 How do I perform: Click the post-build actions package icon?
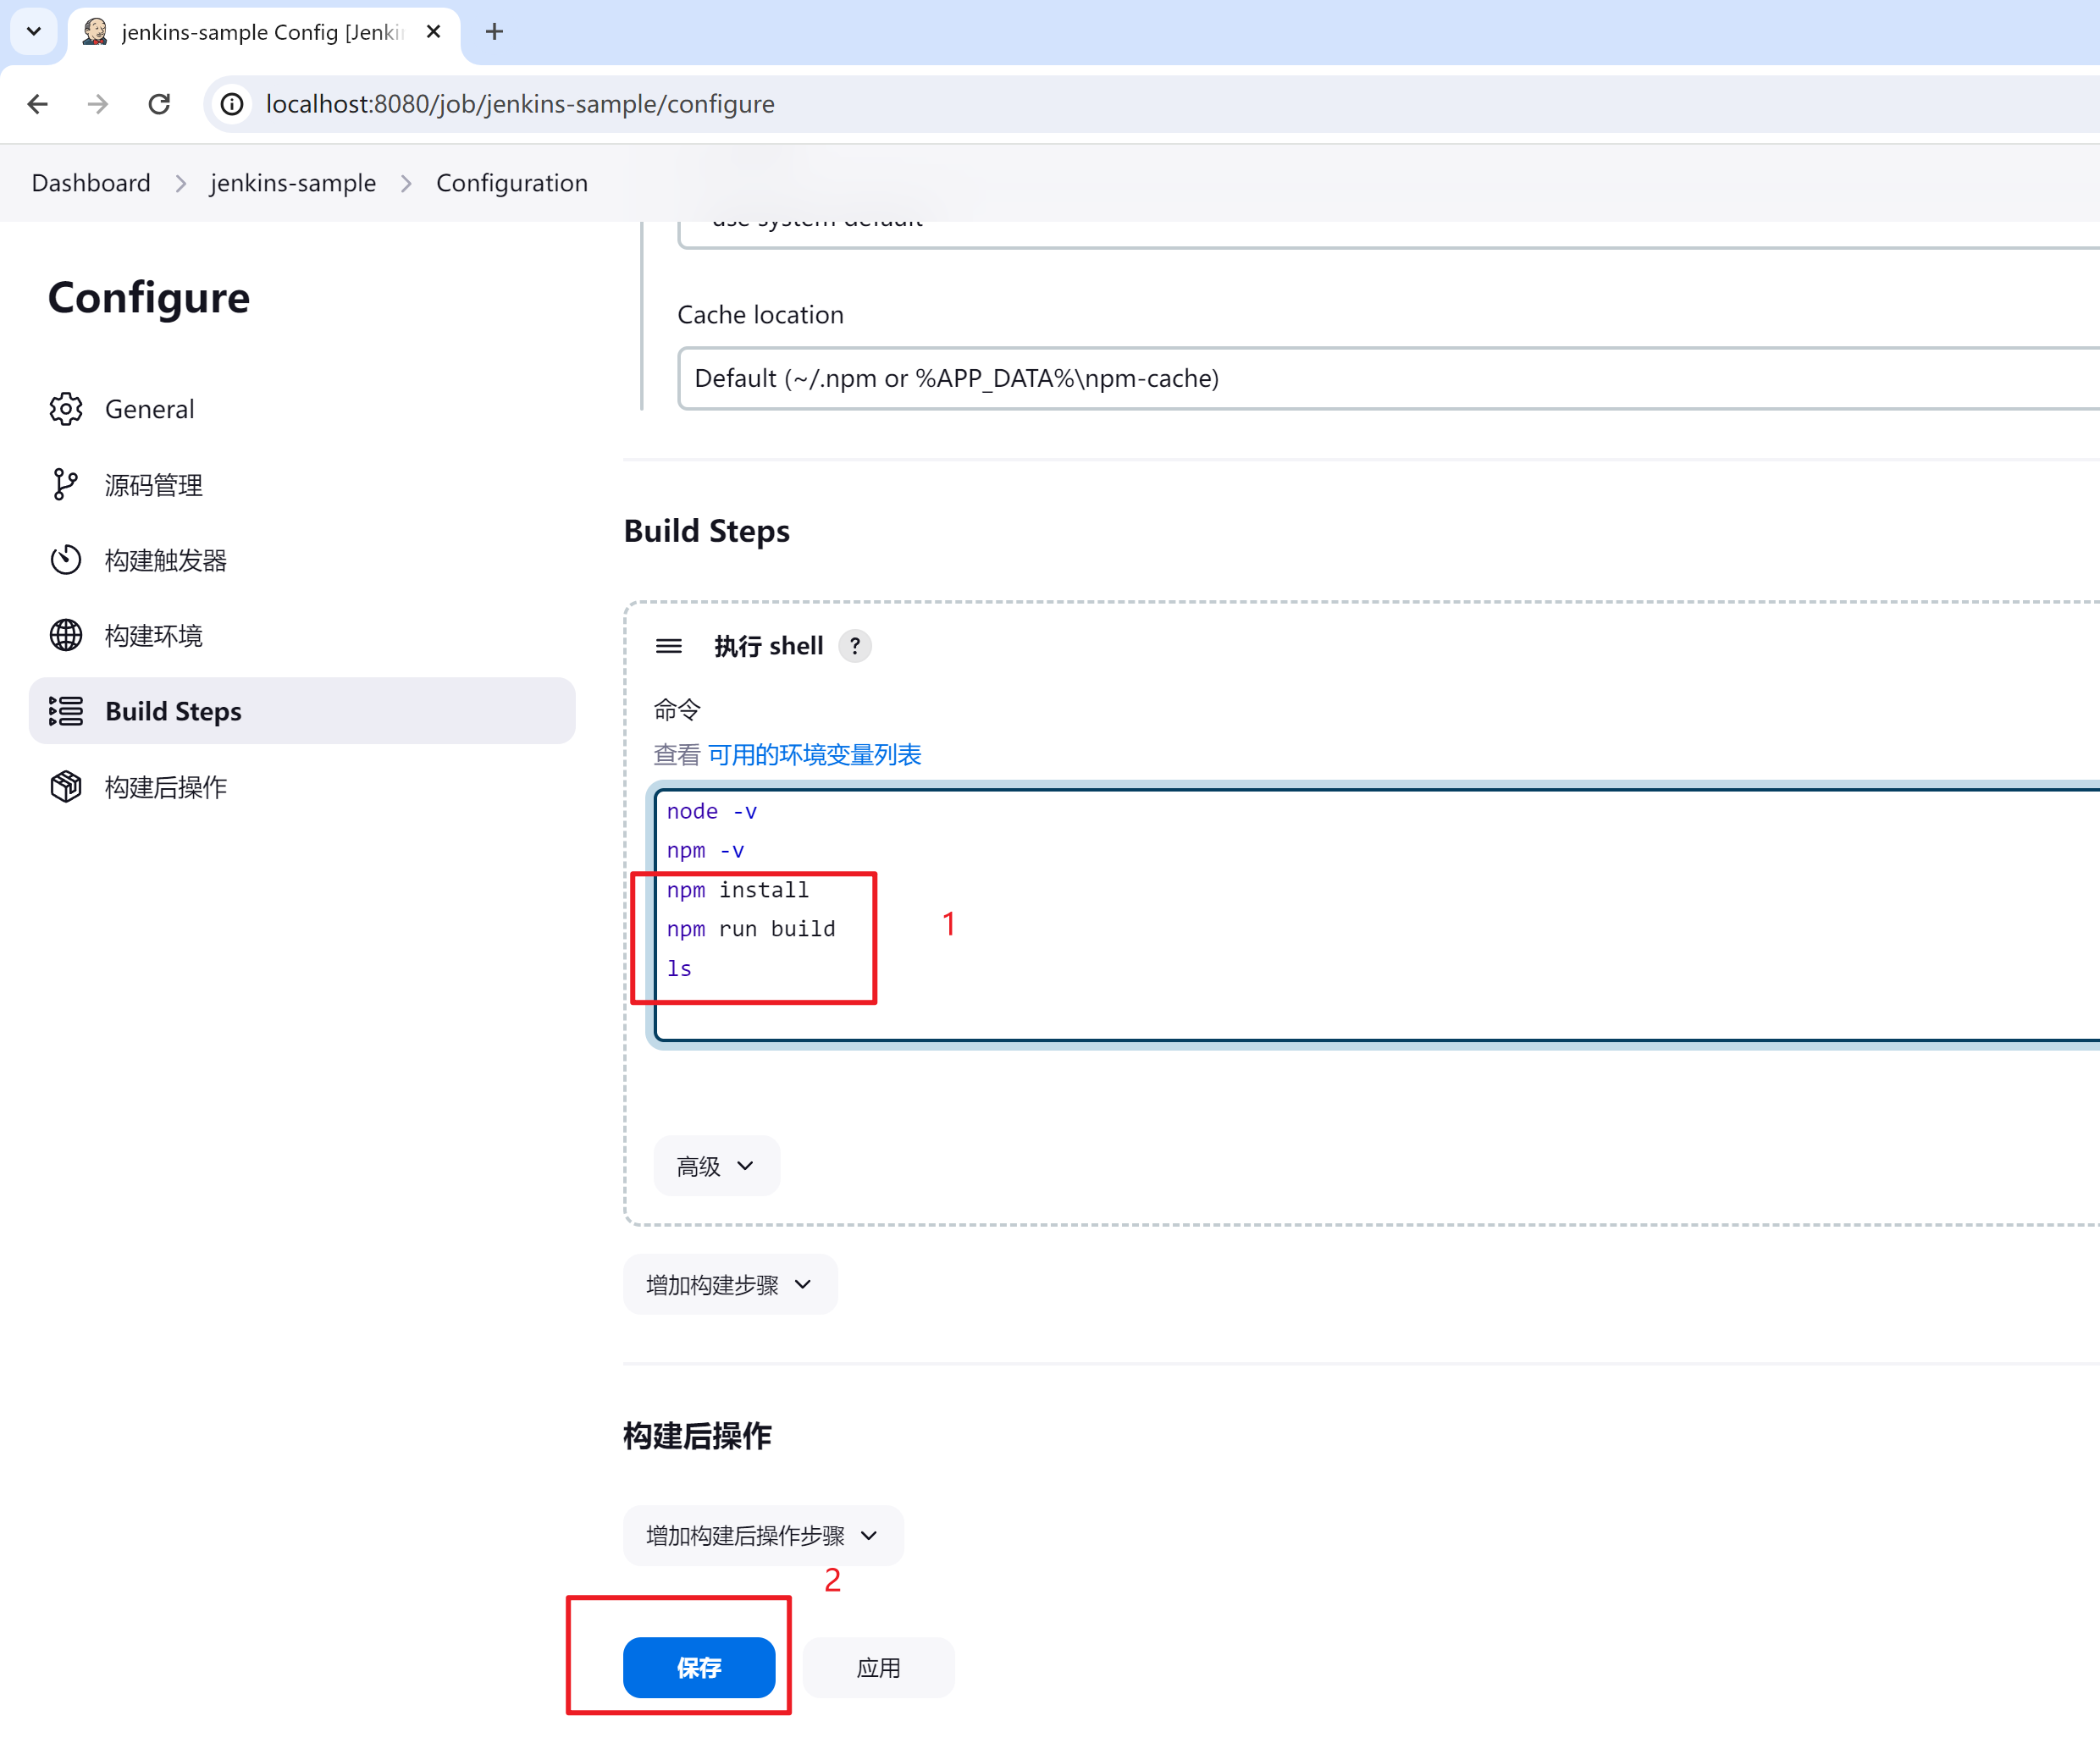[x=66, y=787]
